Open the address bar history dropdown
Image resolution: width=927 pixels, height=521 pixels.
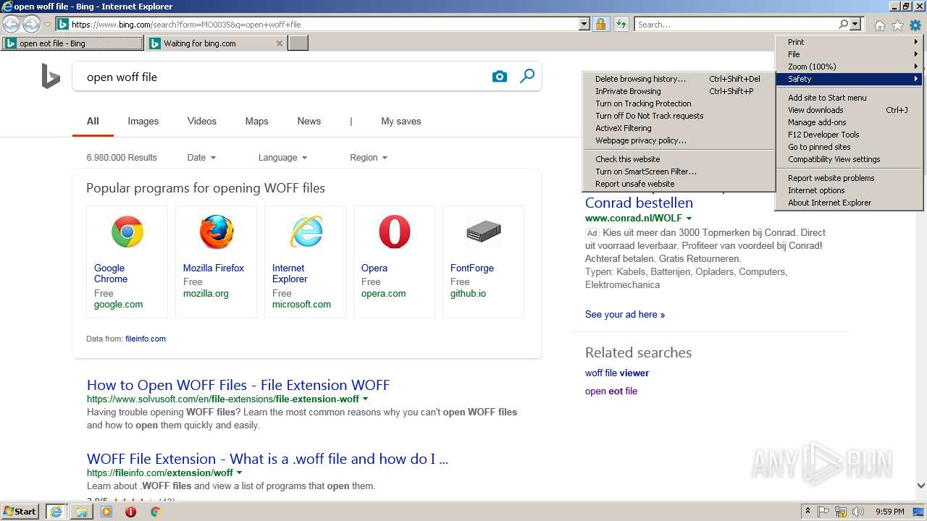point(584,25)
